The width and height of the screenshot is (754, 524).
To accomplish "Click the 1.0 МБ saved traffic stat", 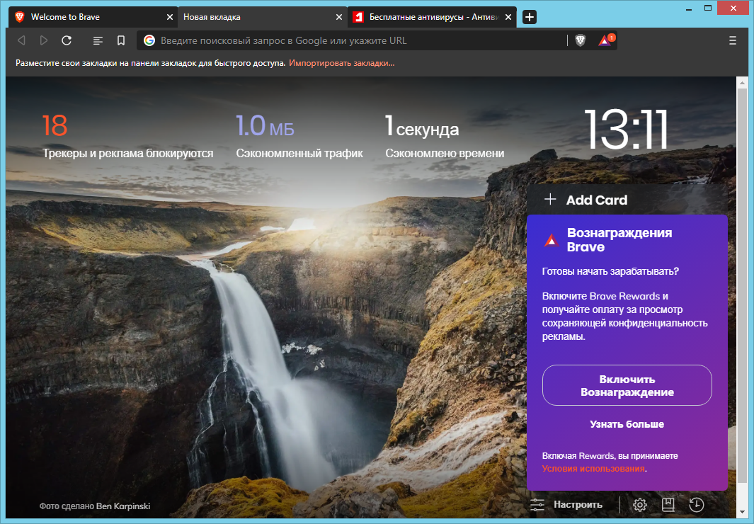I will pos(265,126).
